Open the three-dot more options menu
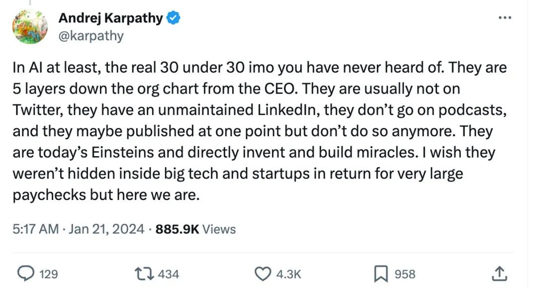The image size is (537, 288). (505, 18)
